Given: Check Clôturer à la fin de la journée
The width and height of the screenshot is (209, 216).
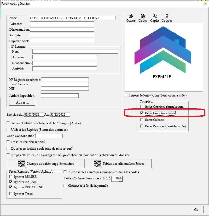Looking at the screenshot, I should [x=65, y=186].
